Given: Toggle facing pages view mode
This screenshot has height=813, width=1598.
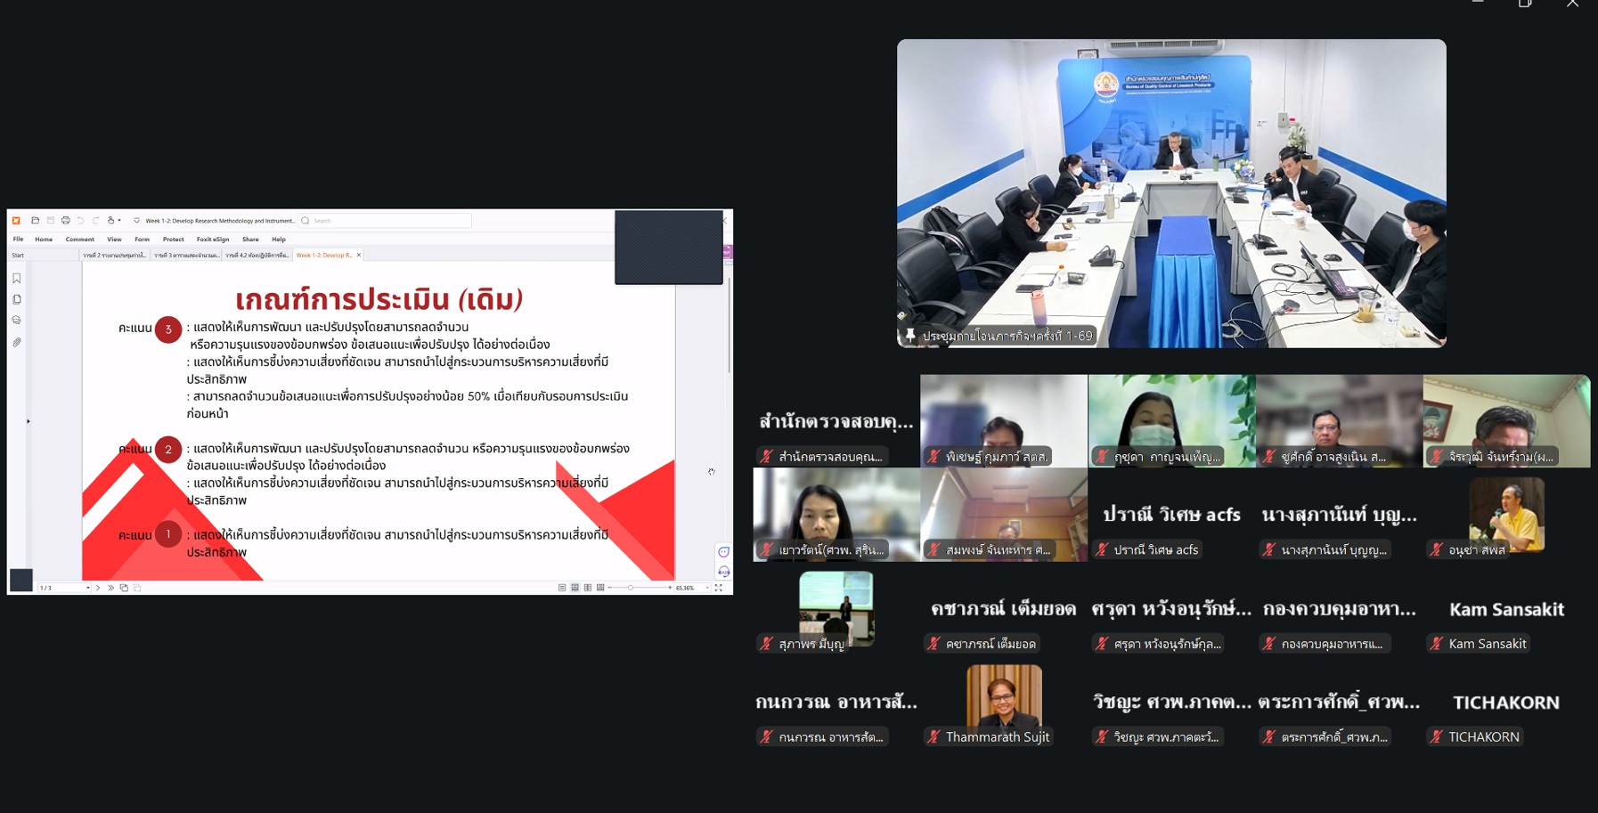Looking at the screenshot, I should click(588, 588).
